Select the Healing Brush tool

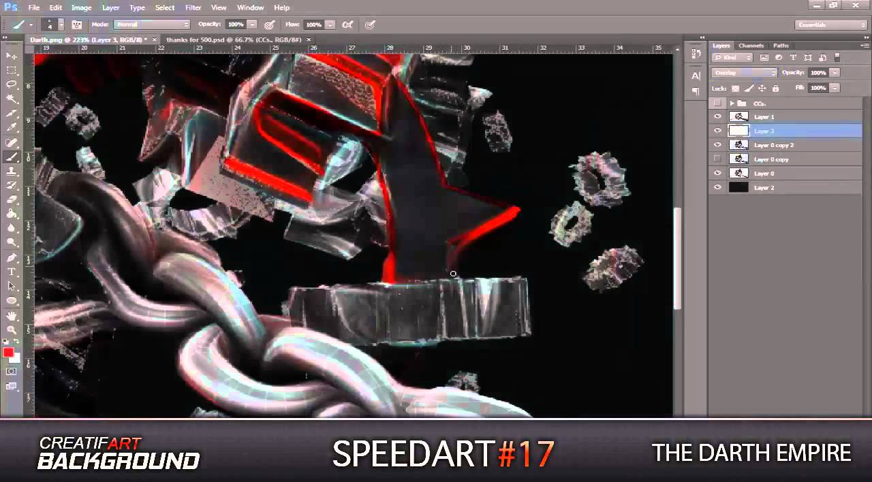pyautogui.click(x=12, y=142)
